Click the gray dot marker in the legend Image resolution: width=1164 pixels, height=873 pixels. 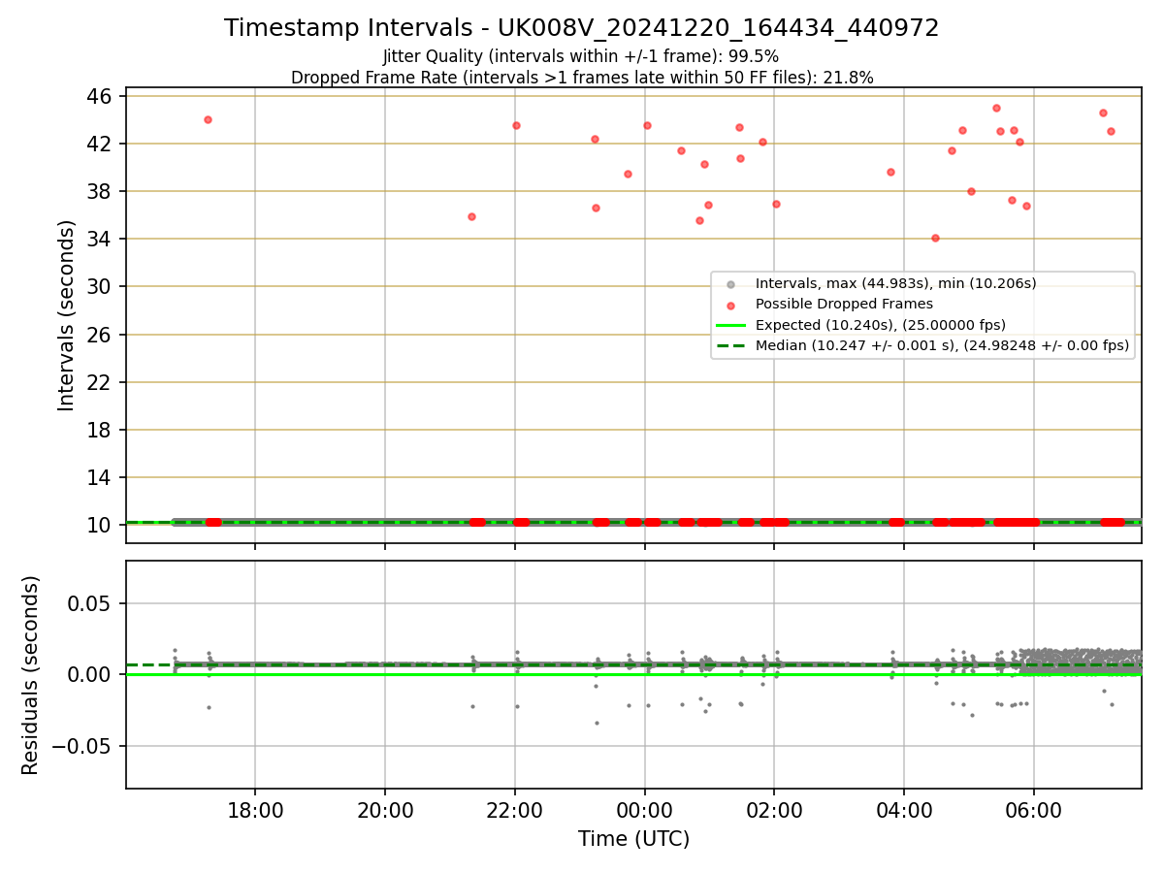pyautogui.click(x=731, y=284)
